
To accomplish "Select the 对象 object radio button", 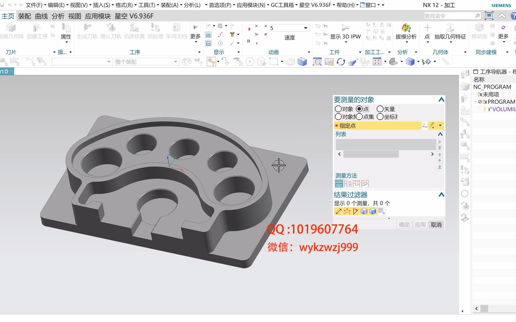I will pos(338,109).
